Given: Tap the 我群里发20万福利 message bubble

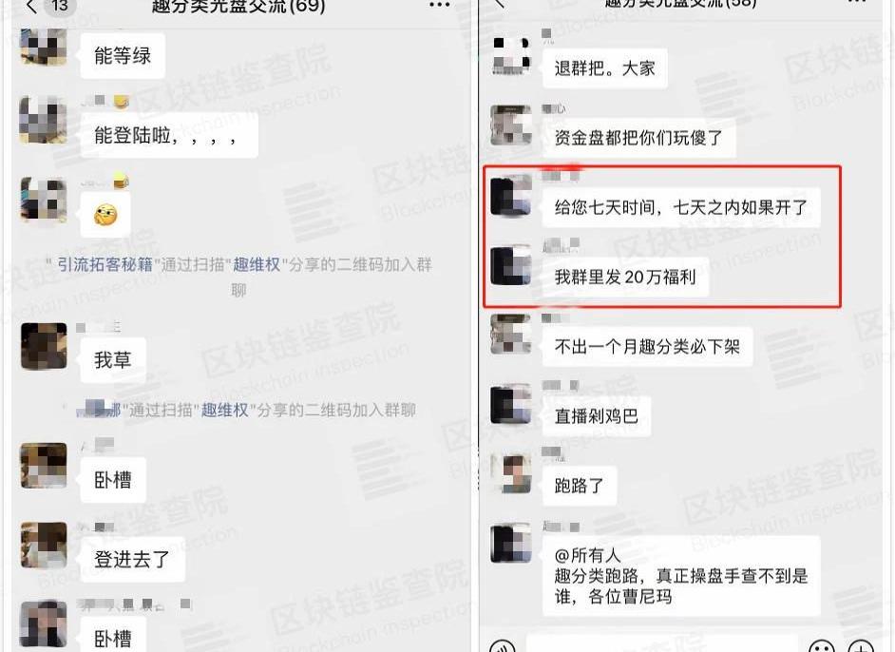Looking at the screenshot, I should 625,278.
